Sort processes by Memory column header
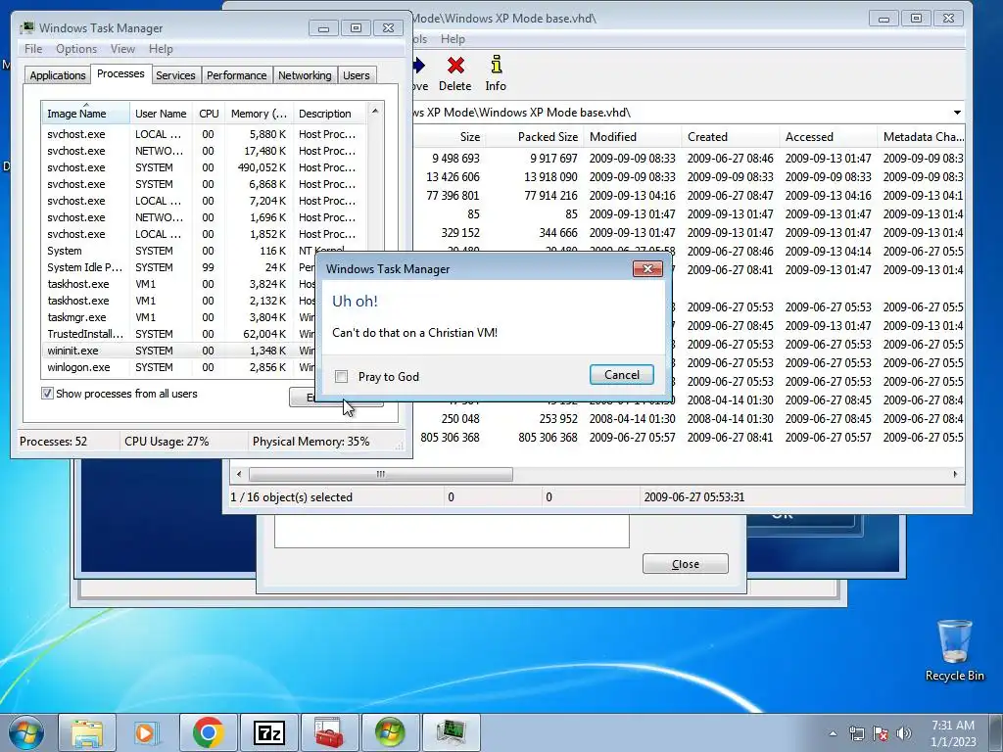 click(259, 114)
